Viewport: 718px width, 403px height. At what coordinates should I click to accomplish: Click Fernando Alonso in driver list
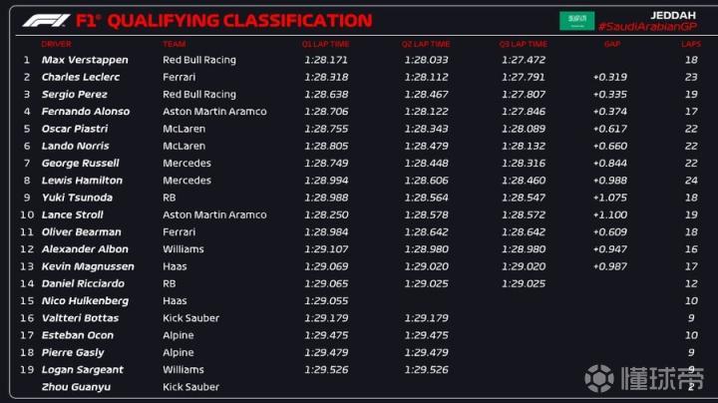coord(86,112)
